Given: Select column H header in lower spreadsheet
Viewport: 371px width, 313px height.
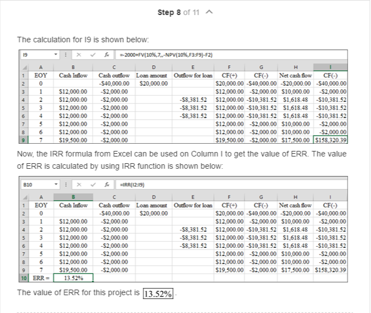Looking at the screenshot, I should pos(295,197).
